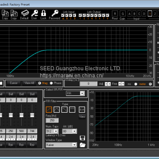Click the Cursor button
Screen dimensions: 159x159
click(x=14, y=83)
